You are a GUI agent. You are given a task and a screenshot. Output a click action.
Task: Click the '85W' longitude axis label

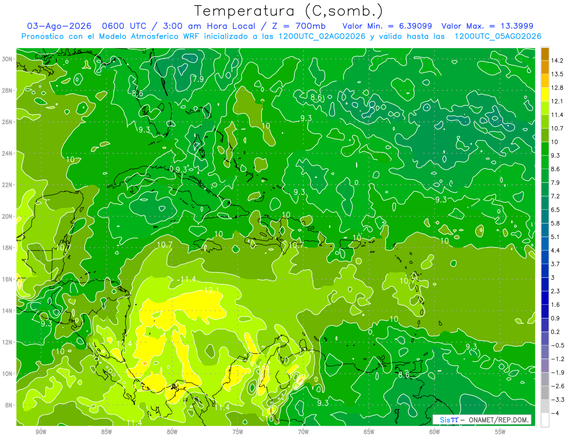[x=106, y=432]
